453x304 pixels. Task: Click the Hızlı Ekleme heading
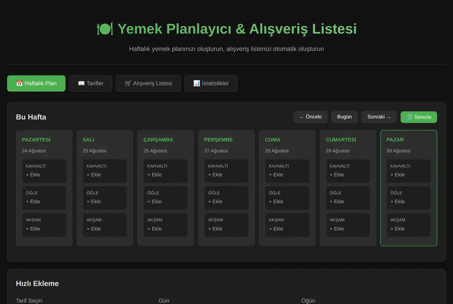point(37,284)
